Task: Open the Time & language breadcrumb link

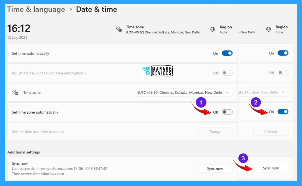Action: tap(36, 9)
